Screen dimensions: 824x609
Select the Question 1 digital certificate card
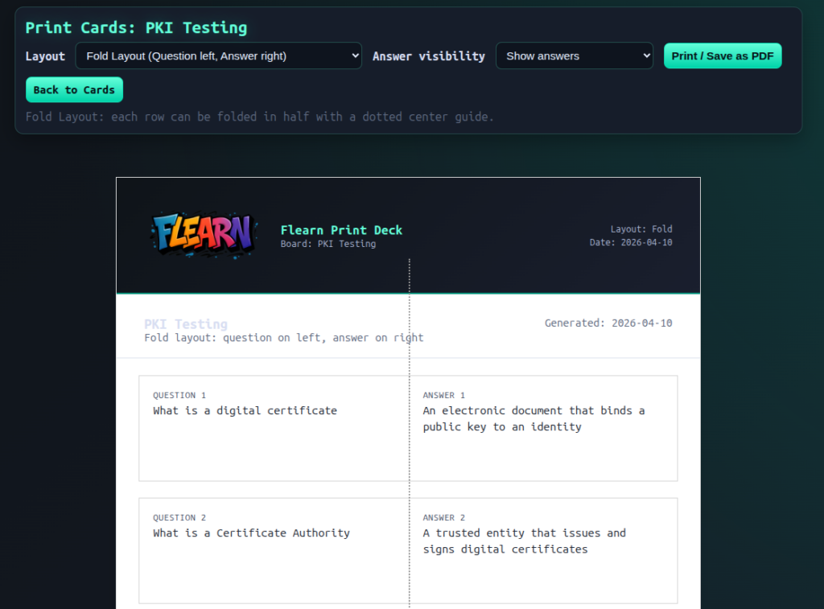coord(245,410)
